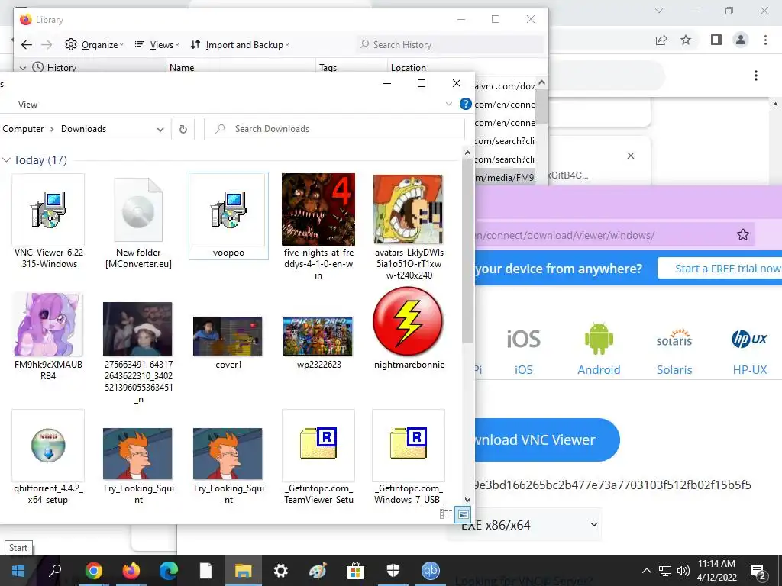Open the Organize menu in Library
Screen dimensions: 782x586
[94, 45]
